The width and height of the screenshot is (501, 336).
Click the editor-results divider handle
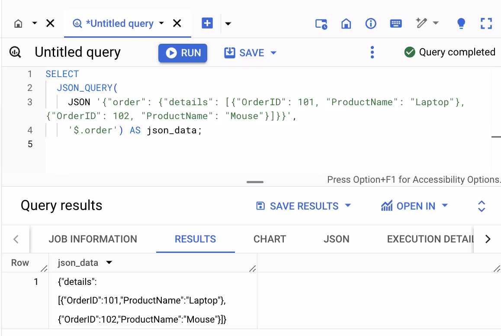(255, 182)
